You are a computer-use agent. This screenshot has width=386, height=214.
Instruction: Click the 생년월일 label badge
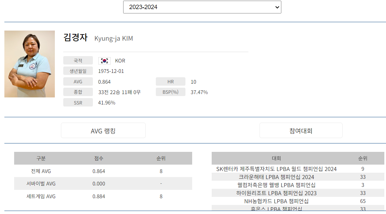(78, 71)
